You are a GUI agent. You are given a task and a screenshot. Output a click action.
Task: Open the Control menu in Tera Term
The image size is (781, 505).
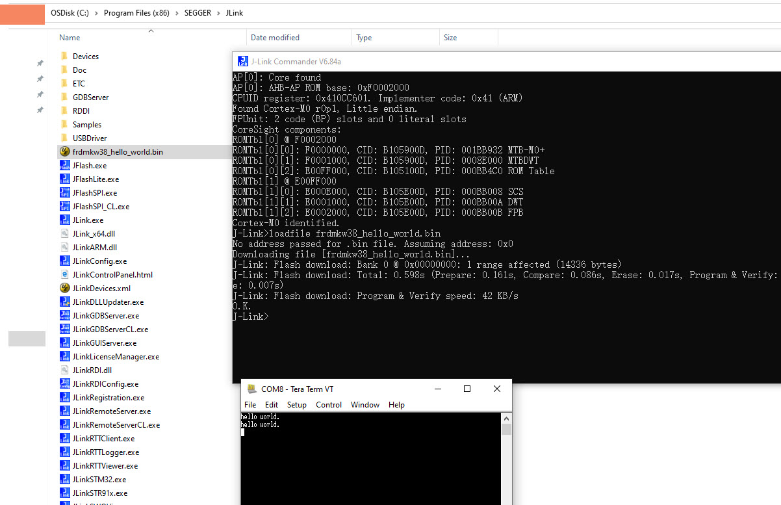329,404
